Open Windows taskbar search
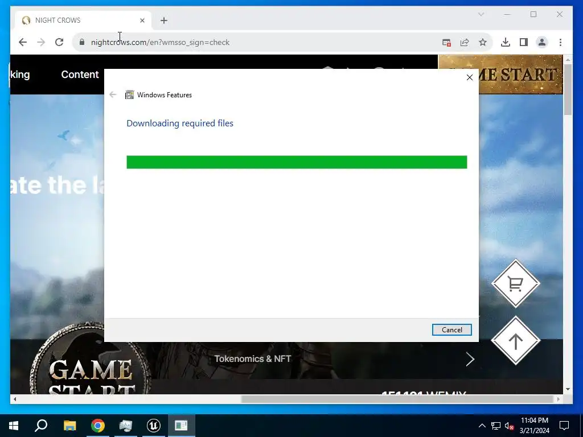Screen dimensions: 583x437 coord(41,426)
